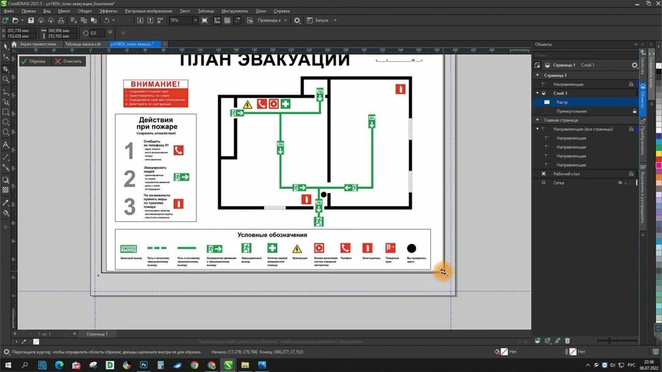Select the Crop tool

click(6, 69)
